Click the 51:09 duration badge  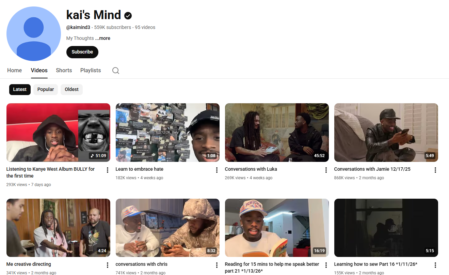(98, 156)
